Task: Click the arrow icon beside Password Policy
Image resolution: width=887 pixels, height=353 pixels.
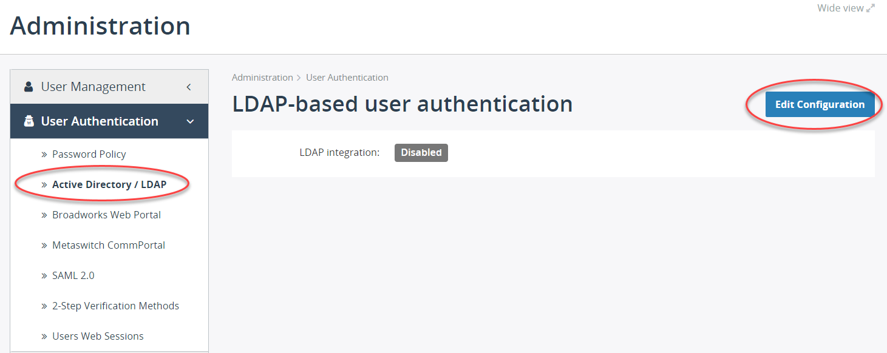Action: pos(44,153)
